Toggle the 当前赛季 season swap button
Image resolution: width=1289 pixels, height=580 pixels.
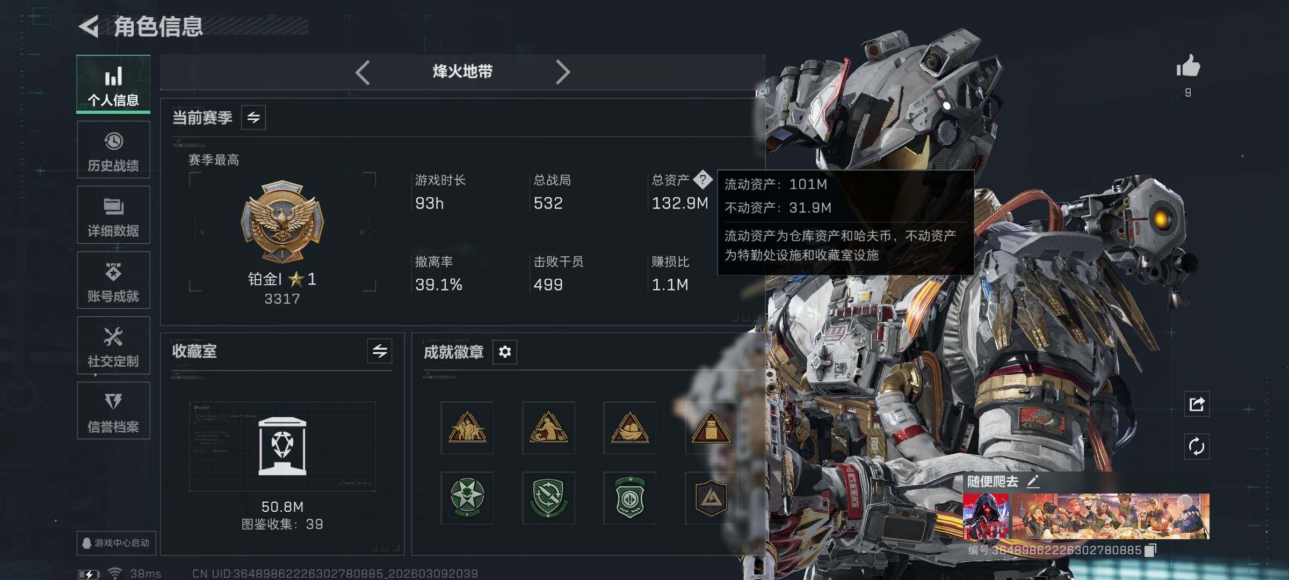254,117
